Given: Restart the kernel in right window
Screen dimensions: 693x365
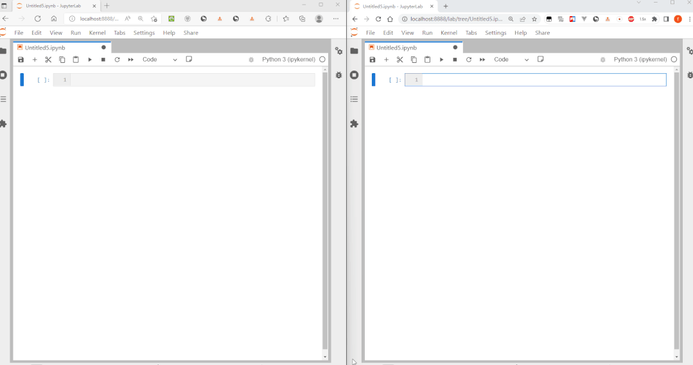Looking at the screenshot, I should tap(468, 60).
